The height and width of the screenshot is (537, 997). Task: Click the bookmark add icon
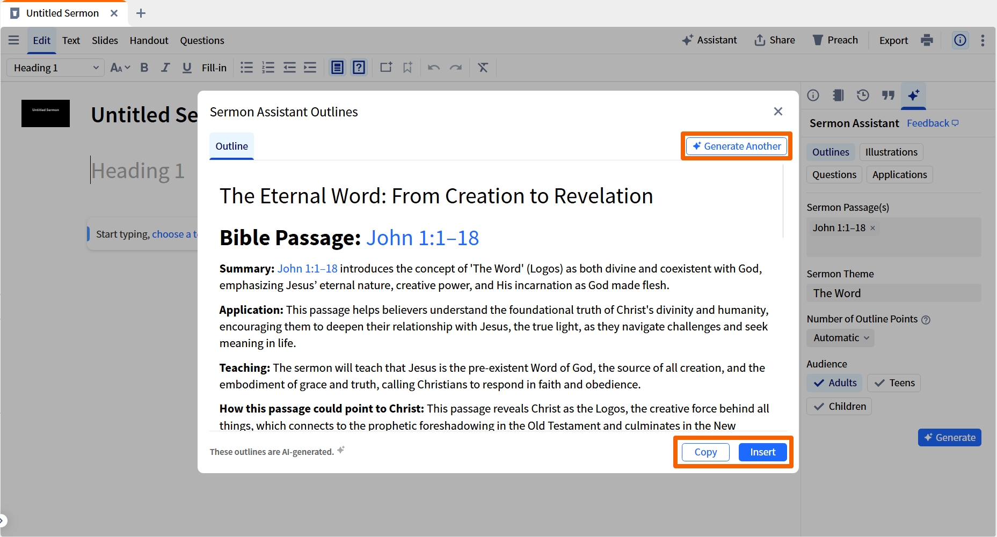[407, 68]
